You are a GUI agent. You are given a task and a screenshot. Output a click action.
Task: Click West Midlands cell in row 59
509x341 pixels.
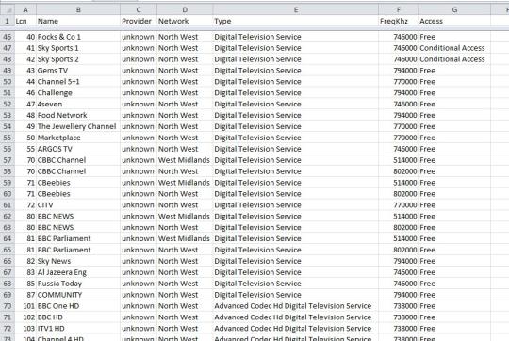tap(185, 183)
